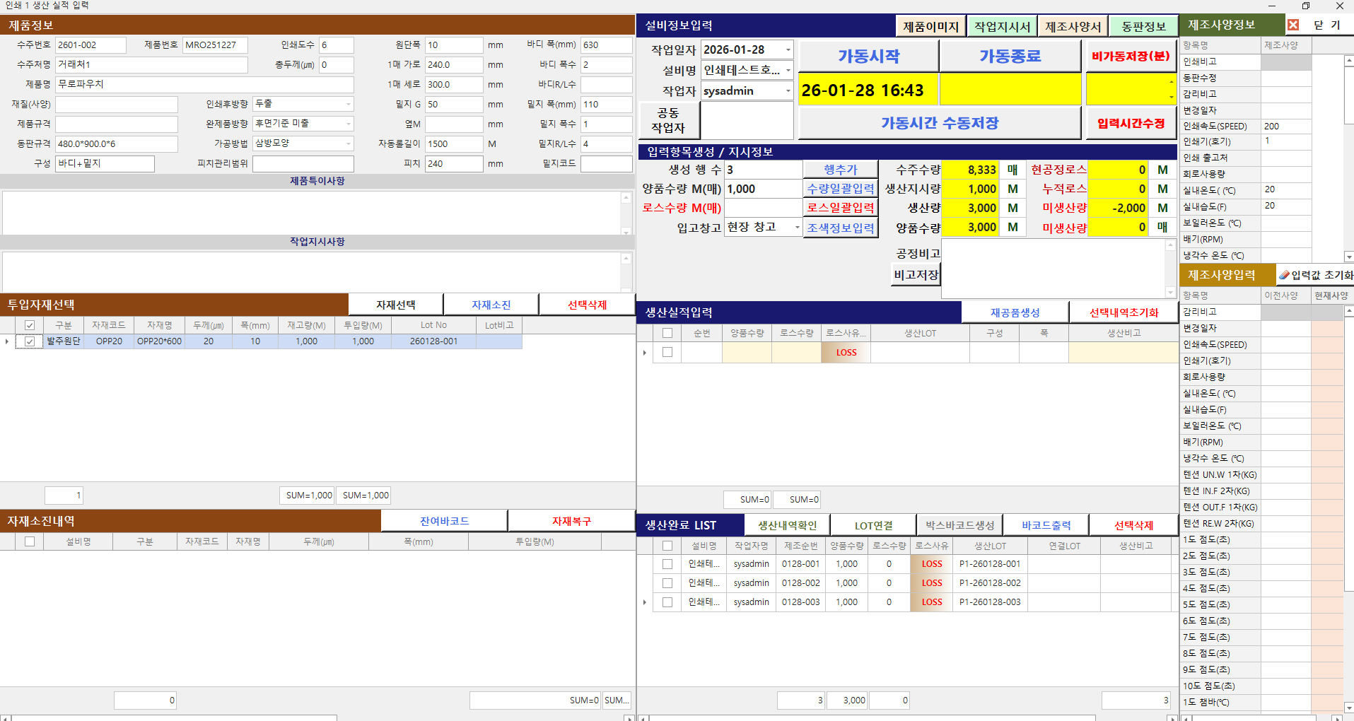Image resolution: width=1354 pixels, height=721 pixels.
Task: Click the red X icon beside 닫기
Action: click(1293, 25)
